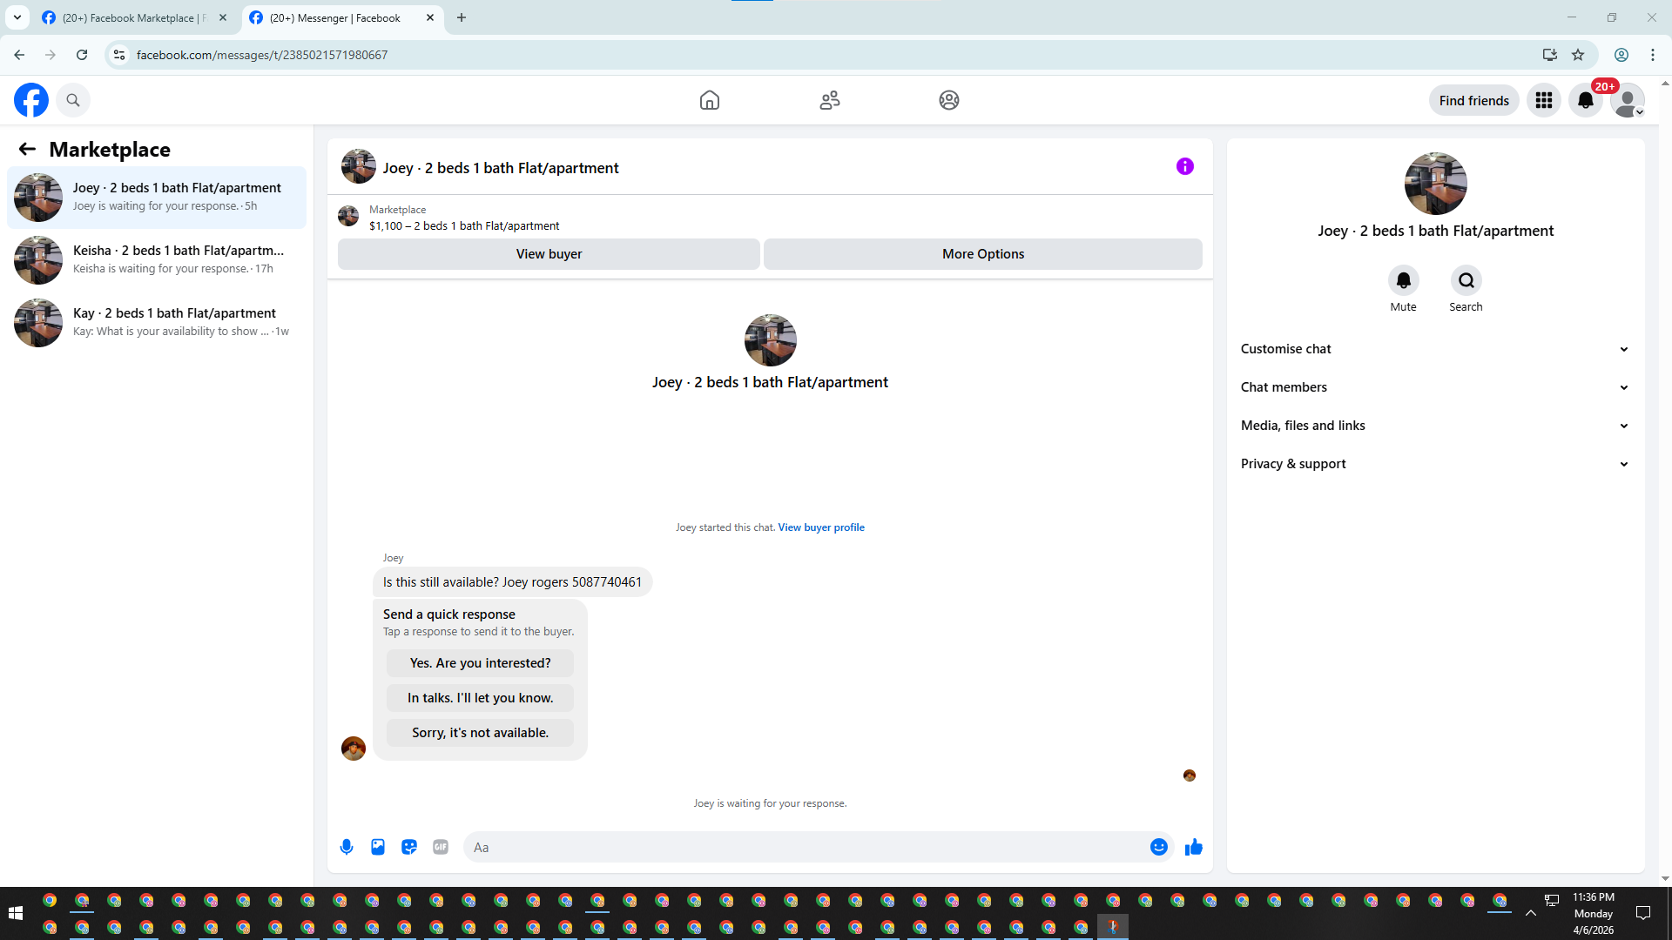Close the Messenger tab
Image resolution: width=1672 pixels, height=940 pixels.
pyautogui.click(x=430, y=17)
